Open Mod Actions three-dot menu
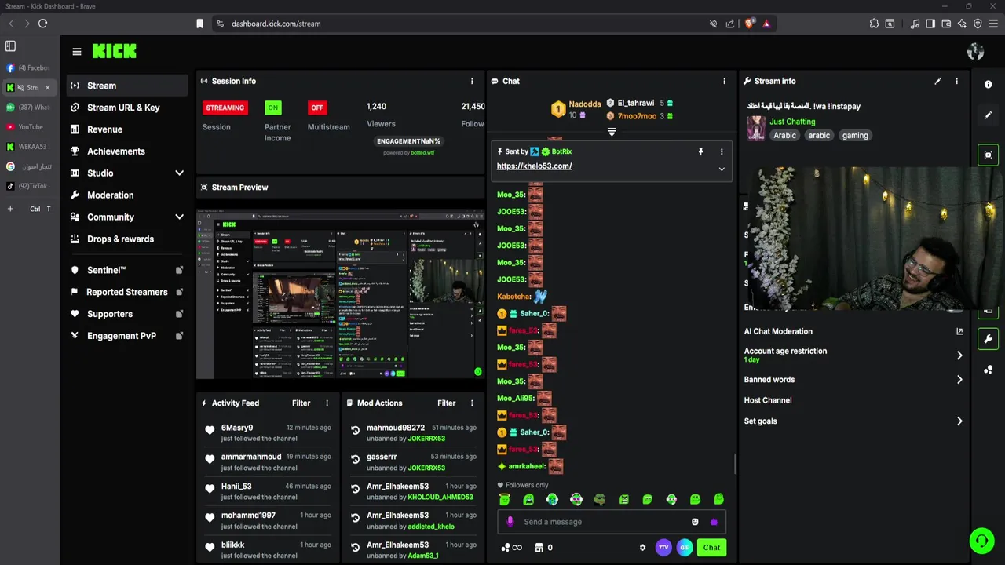1005x565 pixels. 472,403
